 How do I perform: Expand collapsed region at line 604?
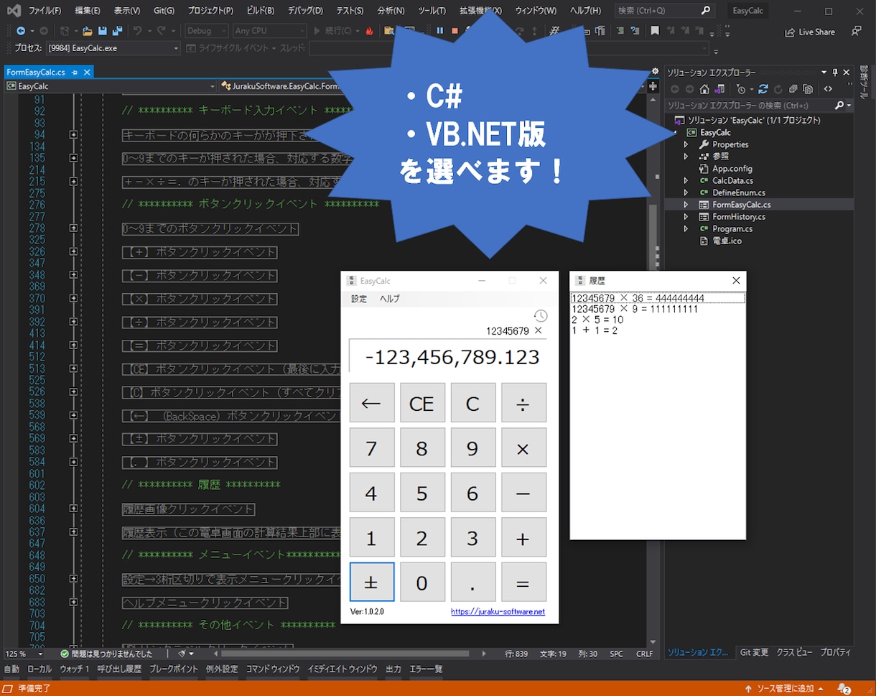point(73,509)
